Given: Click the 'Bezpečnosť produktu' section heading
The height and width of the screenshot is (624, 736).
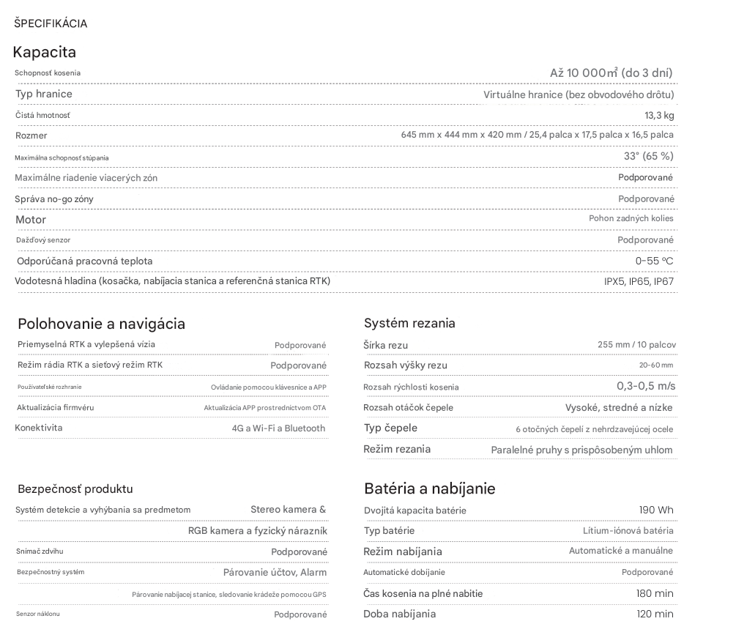Looking at the screenshot, I should click(75, 489).
